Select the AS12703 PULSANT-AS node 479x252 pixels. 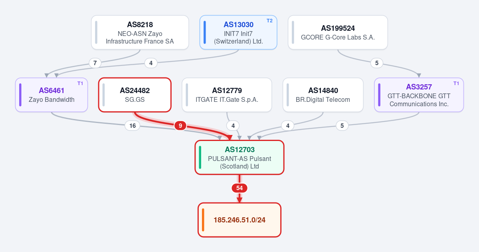(x=239, y=157)
